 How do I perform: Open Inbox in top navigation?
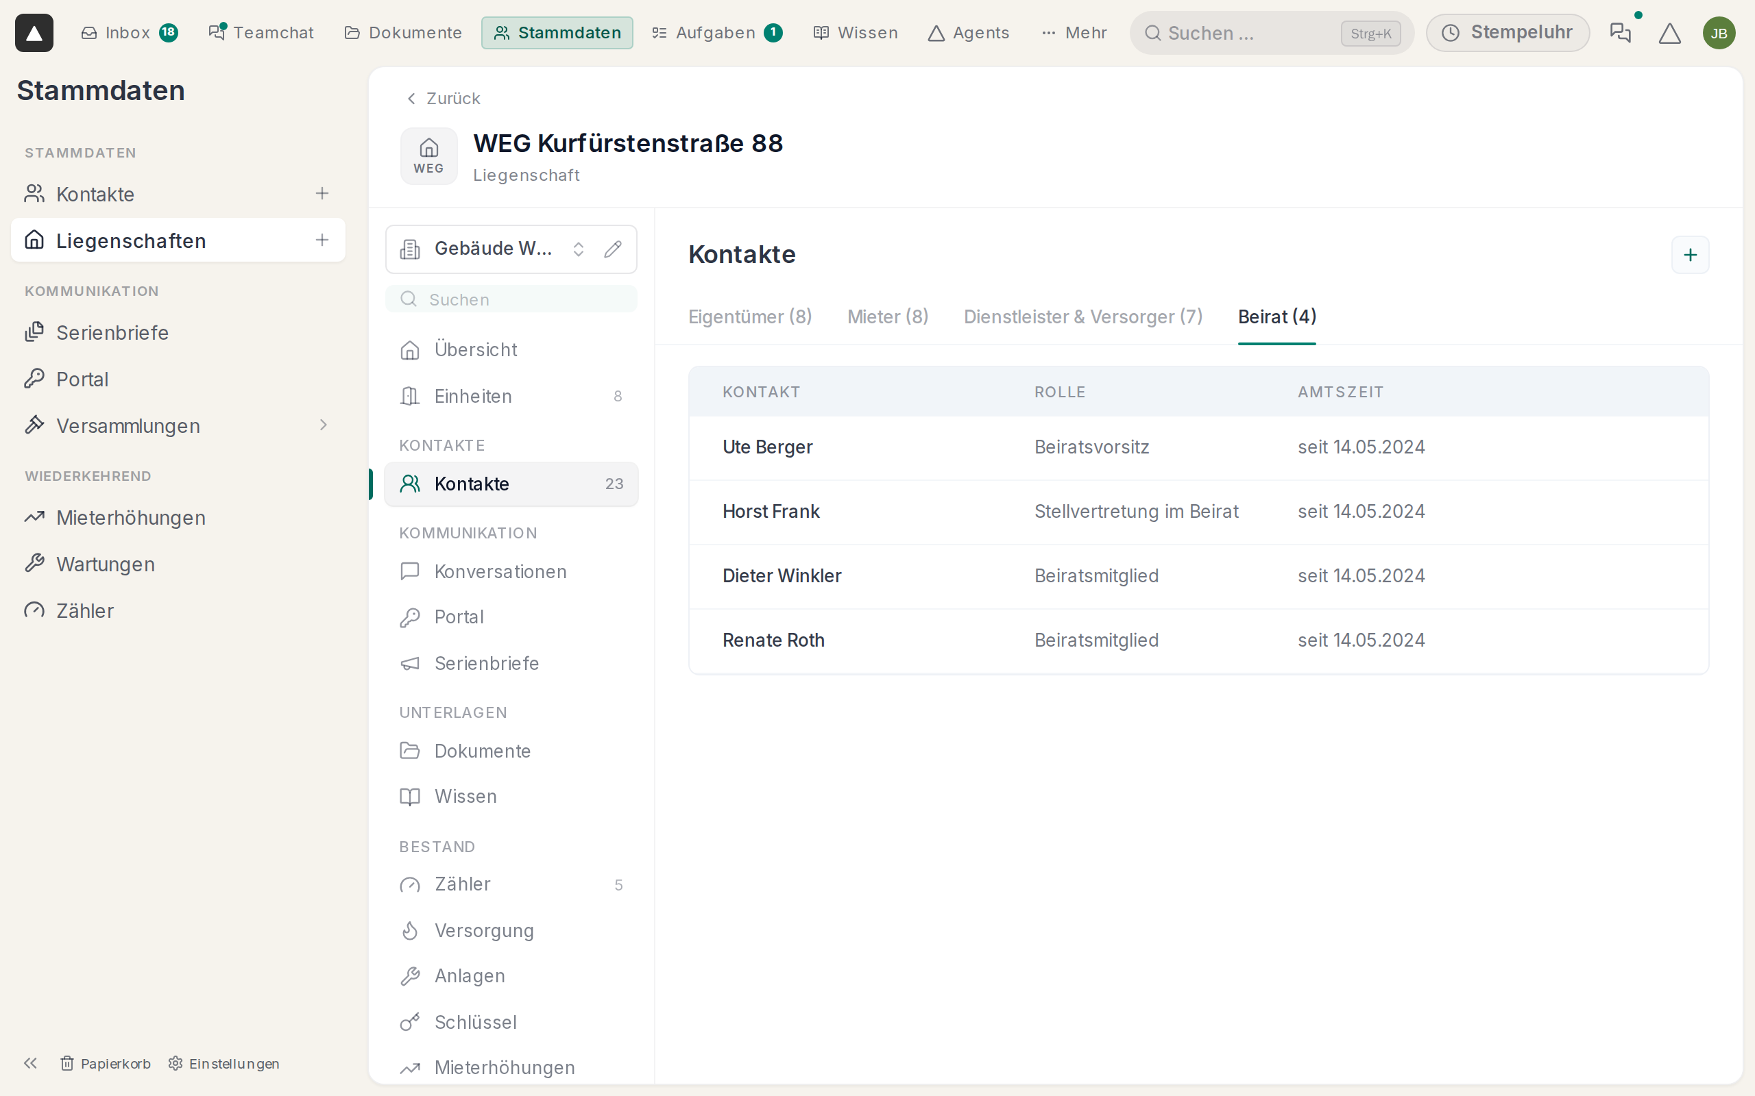tap(129, 33)
